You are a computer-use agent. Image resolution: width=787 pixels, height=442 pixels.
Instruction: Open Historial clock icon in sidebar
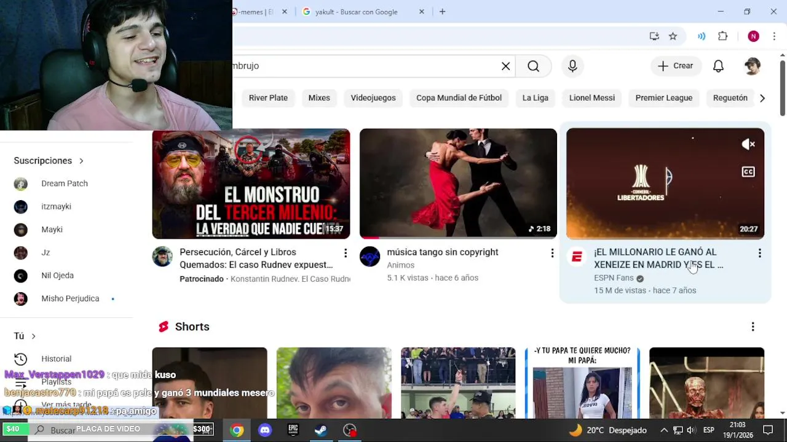pos(21,359)
